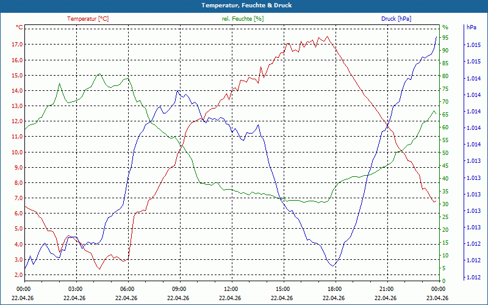Click the 65 humidity axis value
Viewport: 488px width, 305px height.
click(445, 115)
